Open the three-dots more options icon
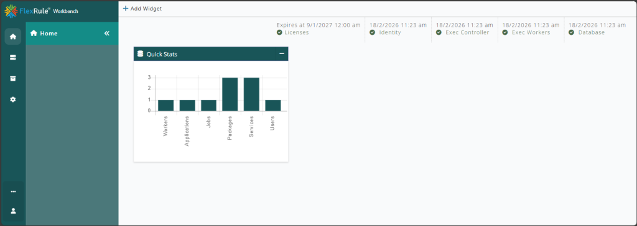This screenshot has height=226, width=637. pyautogui.click(x=13, y=191)
